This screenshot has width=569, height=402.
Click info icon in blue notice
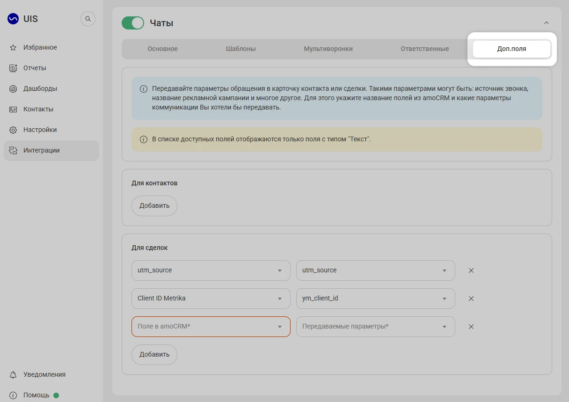[144, 89]
